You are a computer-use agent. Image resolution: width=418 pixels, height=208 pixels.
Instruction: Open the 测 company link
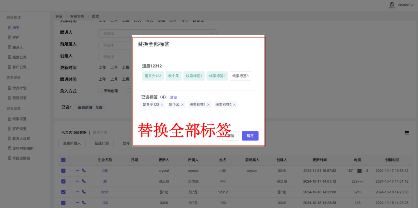tap(105, 181)
